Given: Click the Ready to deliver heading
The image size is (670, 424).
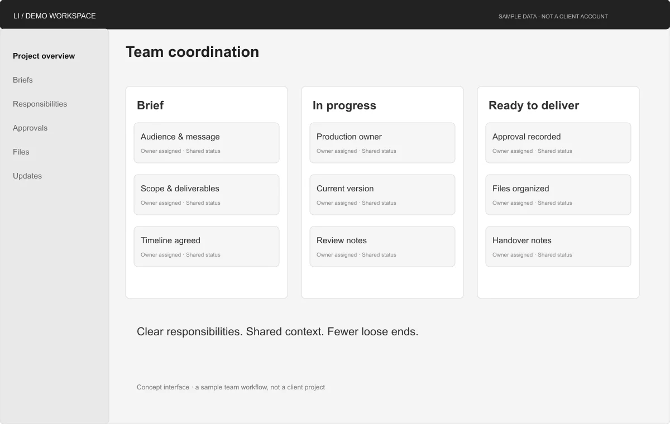Looking at the screenshot, I should [534, 105].
